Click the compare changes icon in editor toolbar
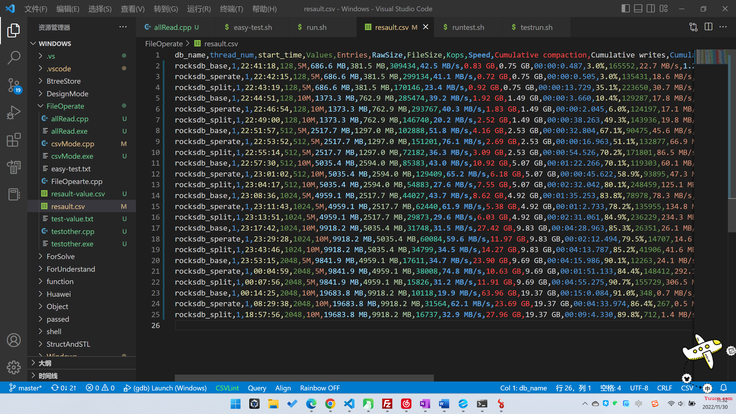 point(693,27)
